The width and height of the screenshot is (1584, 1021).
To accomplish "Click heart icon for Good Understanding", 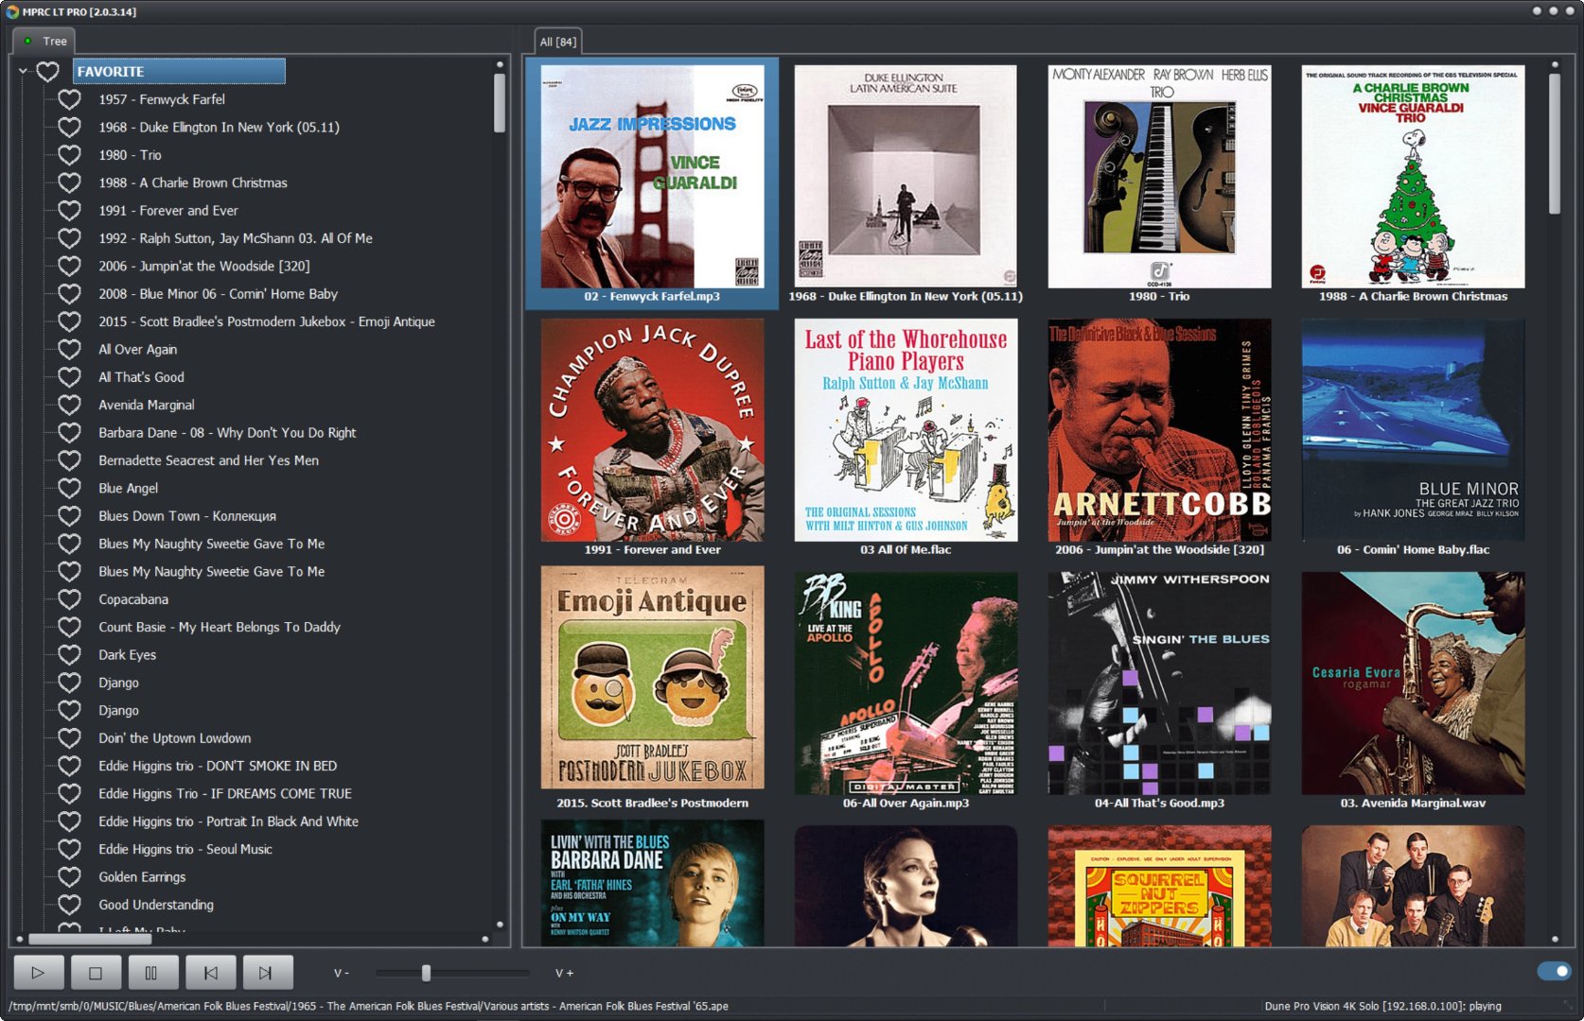I will click(x=69, y=905).
